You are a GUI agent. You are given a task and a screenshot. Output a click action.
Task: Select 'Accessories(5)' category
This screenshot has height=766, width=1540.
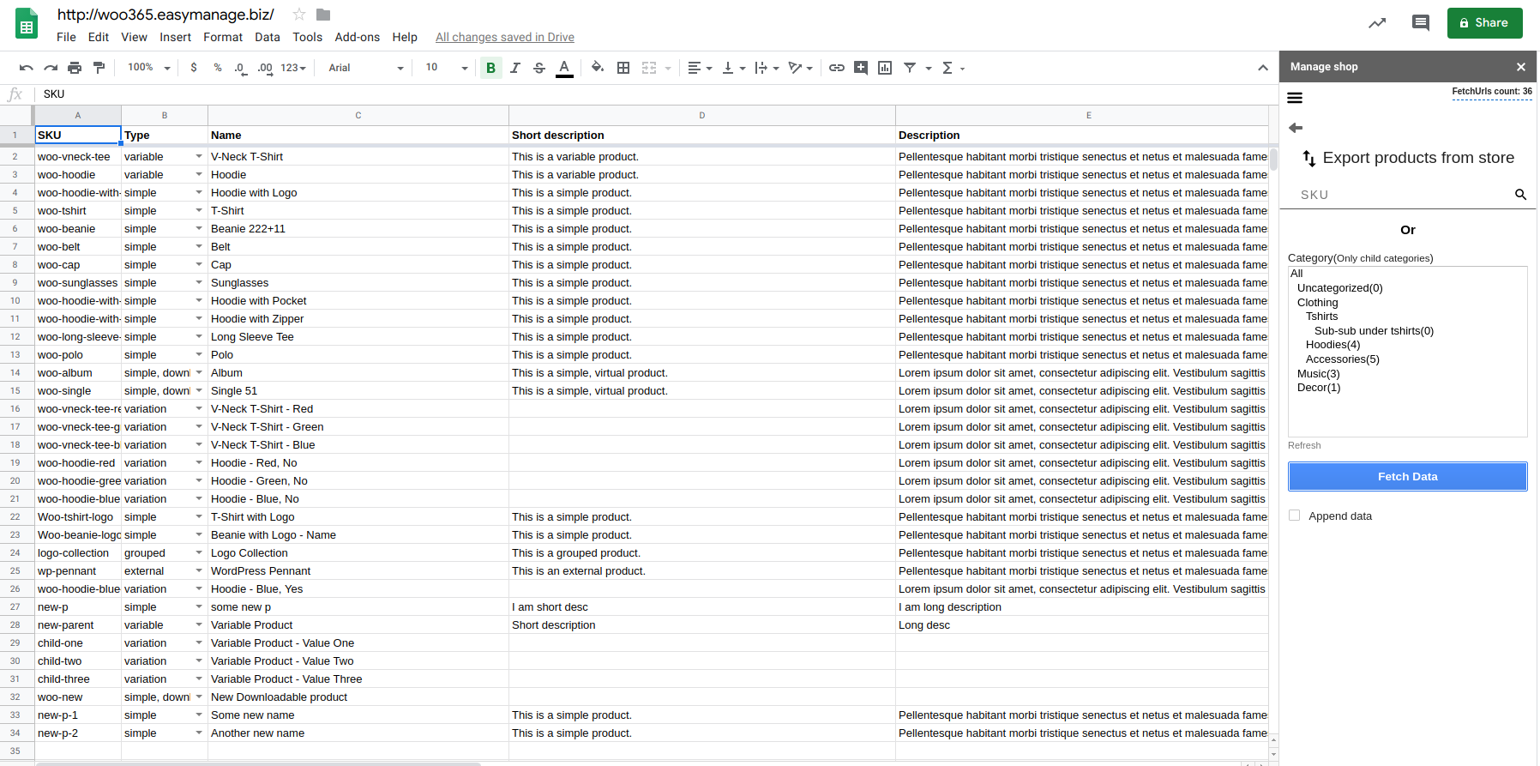(x=1342, y=359)
